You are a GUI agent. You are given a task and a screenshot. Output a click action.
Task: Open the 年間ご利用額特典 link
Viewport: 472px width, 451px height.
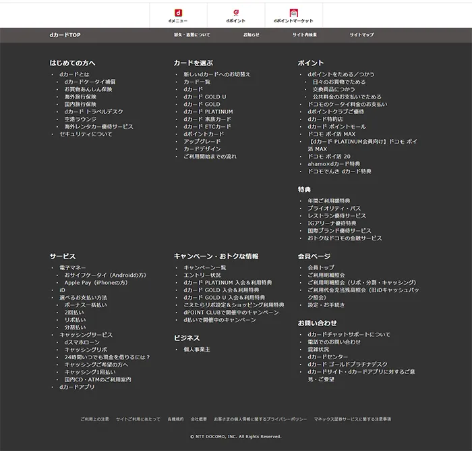tap(329, 201)
